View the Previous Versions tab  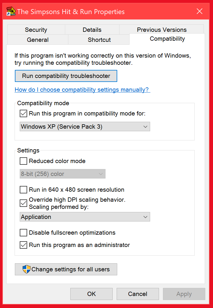[162, 30]
